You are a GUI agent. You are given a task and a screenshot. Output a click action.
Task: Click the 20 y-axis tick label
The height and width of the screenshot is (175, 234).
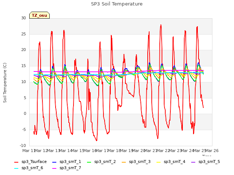(23, 50)
